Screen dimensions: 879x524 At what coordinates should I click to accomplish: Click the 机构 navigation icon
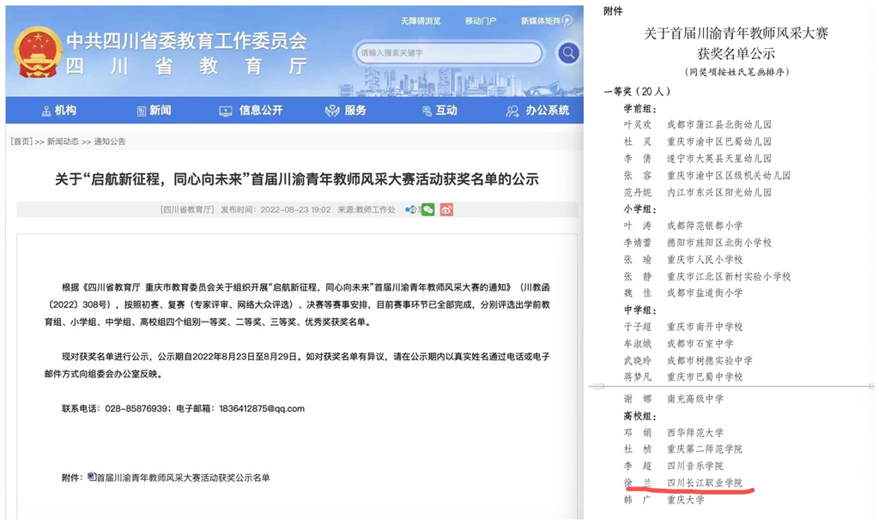tap(46, 111)
